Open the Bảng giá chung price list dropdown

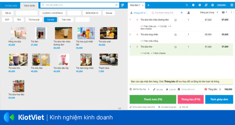click(209, 12)
